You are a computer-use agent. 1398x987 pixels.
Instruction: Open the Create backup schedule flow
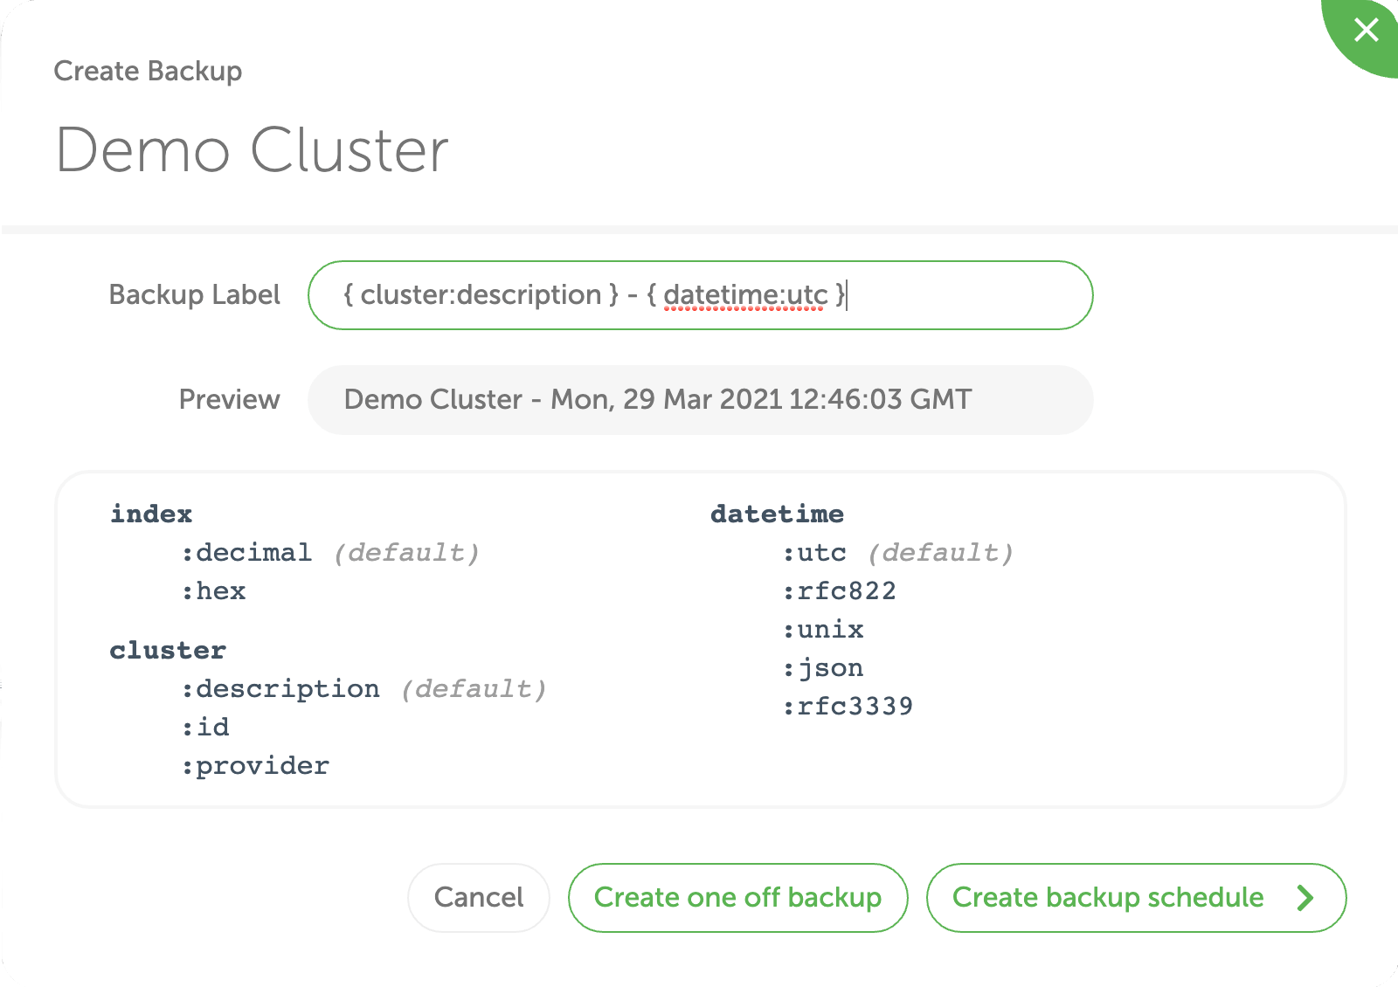pos(1108,897)
